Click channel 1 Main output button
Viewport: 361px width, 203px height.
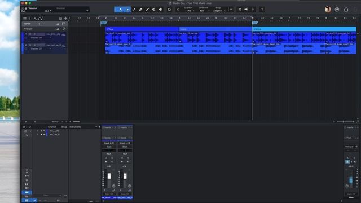109,147
